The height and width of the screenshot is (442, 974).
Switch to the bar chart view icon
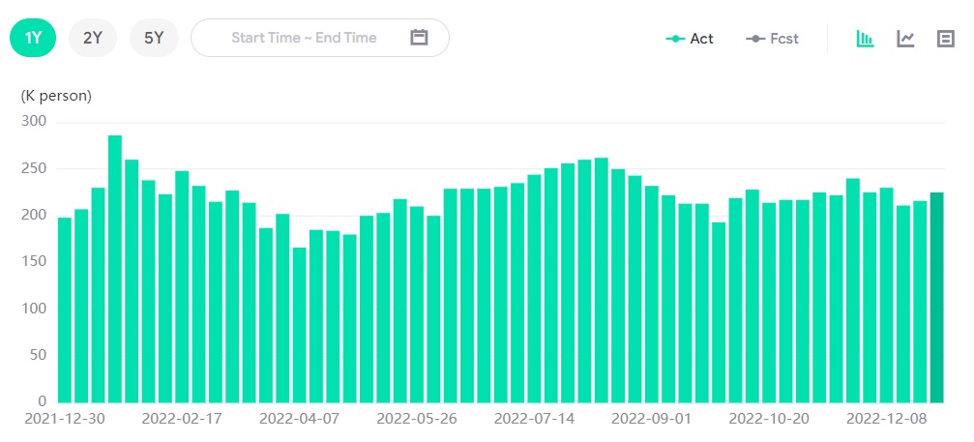pos(865,39)
